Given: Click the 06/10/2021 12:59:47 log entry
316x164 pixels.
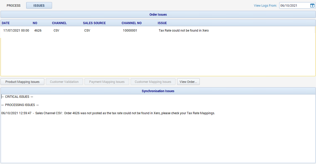Looking at the screenshot, I should (x=108, y=113).
